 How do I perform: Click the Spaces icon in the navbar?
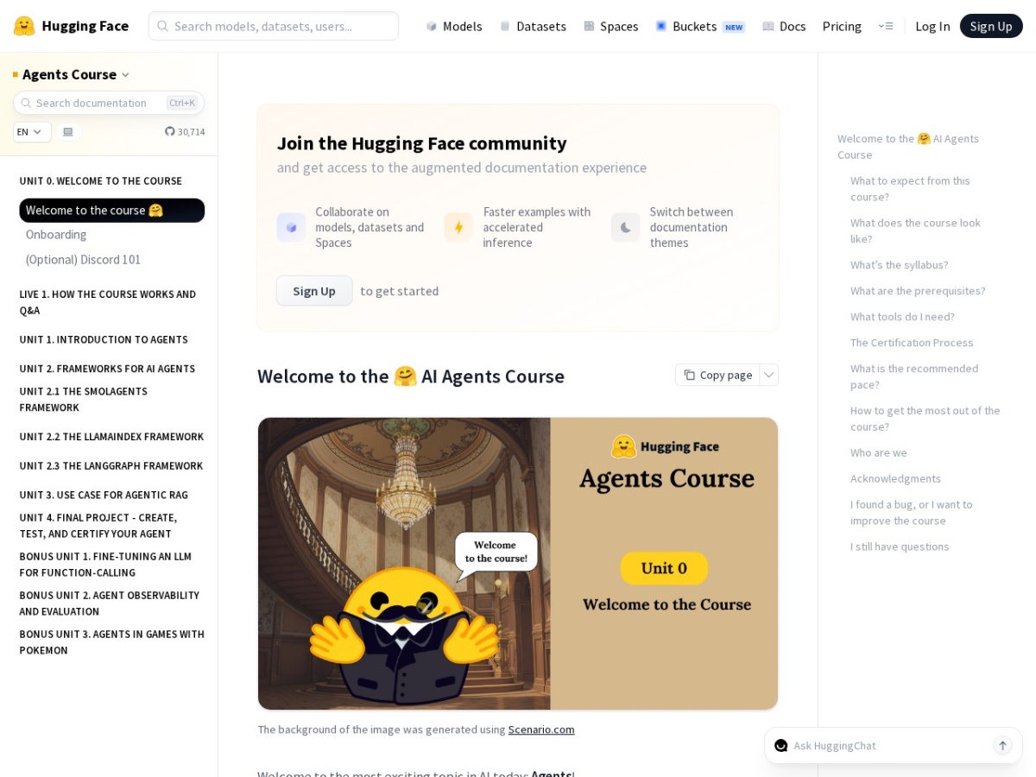[589, 26]
